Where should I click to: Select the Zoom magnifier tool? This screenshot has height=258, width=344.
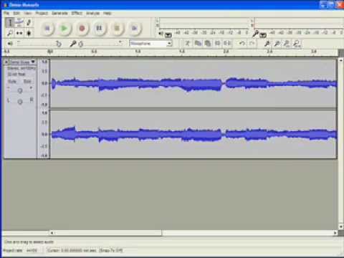click(10, 33)
